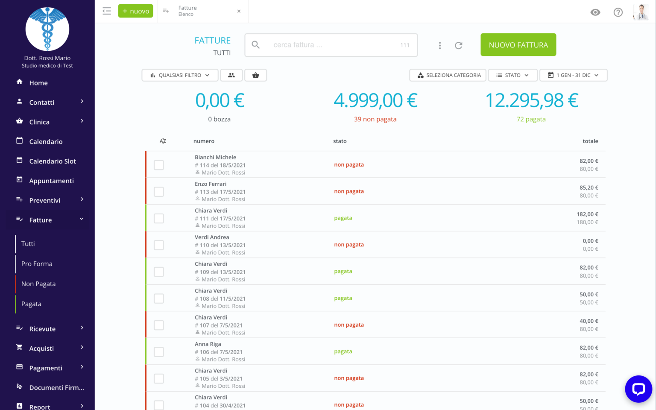
Task: Open the shopping basket filter icon
Action: (x=255, y=75)
